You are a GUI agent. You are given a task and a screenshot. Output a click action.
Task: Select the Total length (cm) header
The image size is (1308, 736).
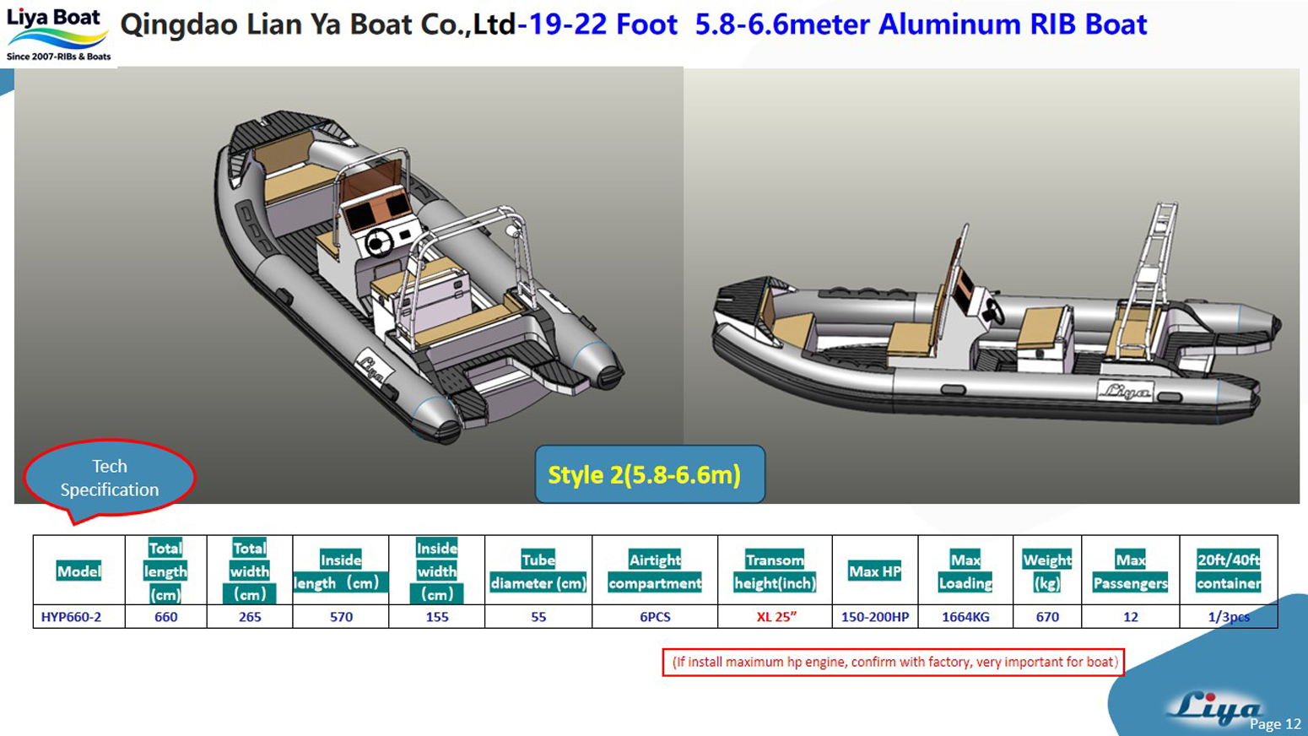[x=165, y=571]
